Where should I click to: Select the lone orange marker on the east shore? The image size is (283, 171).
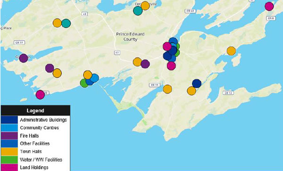point(231,51)
